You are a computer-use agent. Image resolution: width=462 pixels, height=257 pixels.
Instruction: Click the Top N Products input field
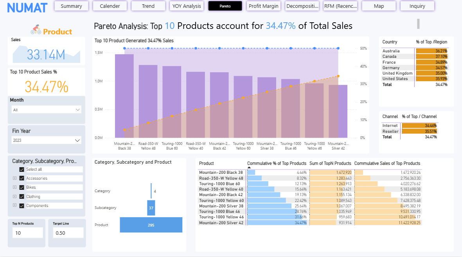point(27,233)
